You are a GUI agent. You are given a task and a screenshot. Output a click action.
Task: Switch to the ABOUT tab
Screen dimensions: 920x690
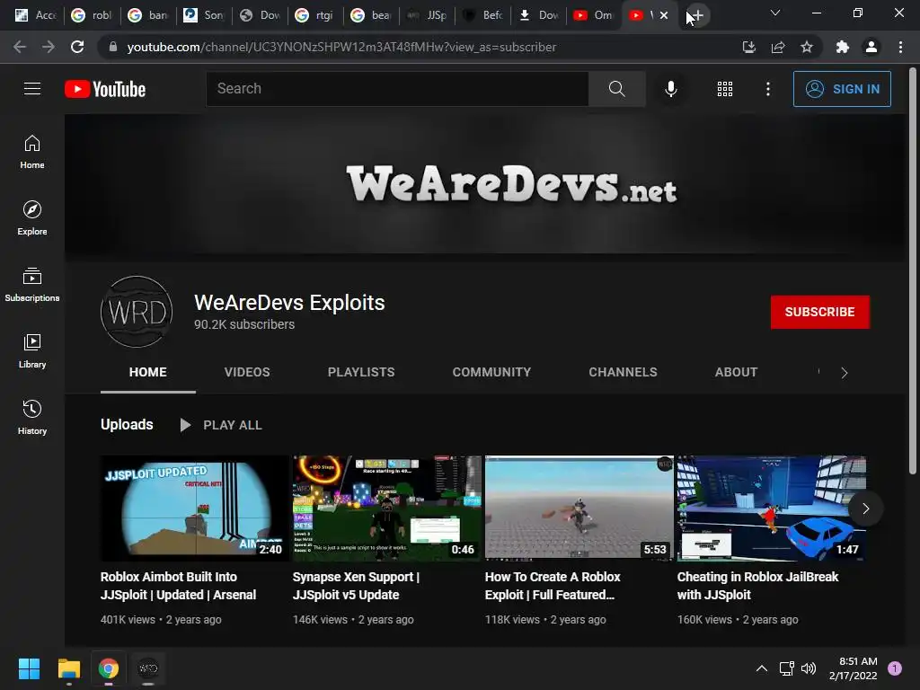(736, 372)
